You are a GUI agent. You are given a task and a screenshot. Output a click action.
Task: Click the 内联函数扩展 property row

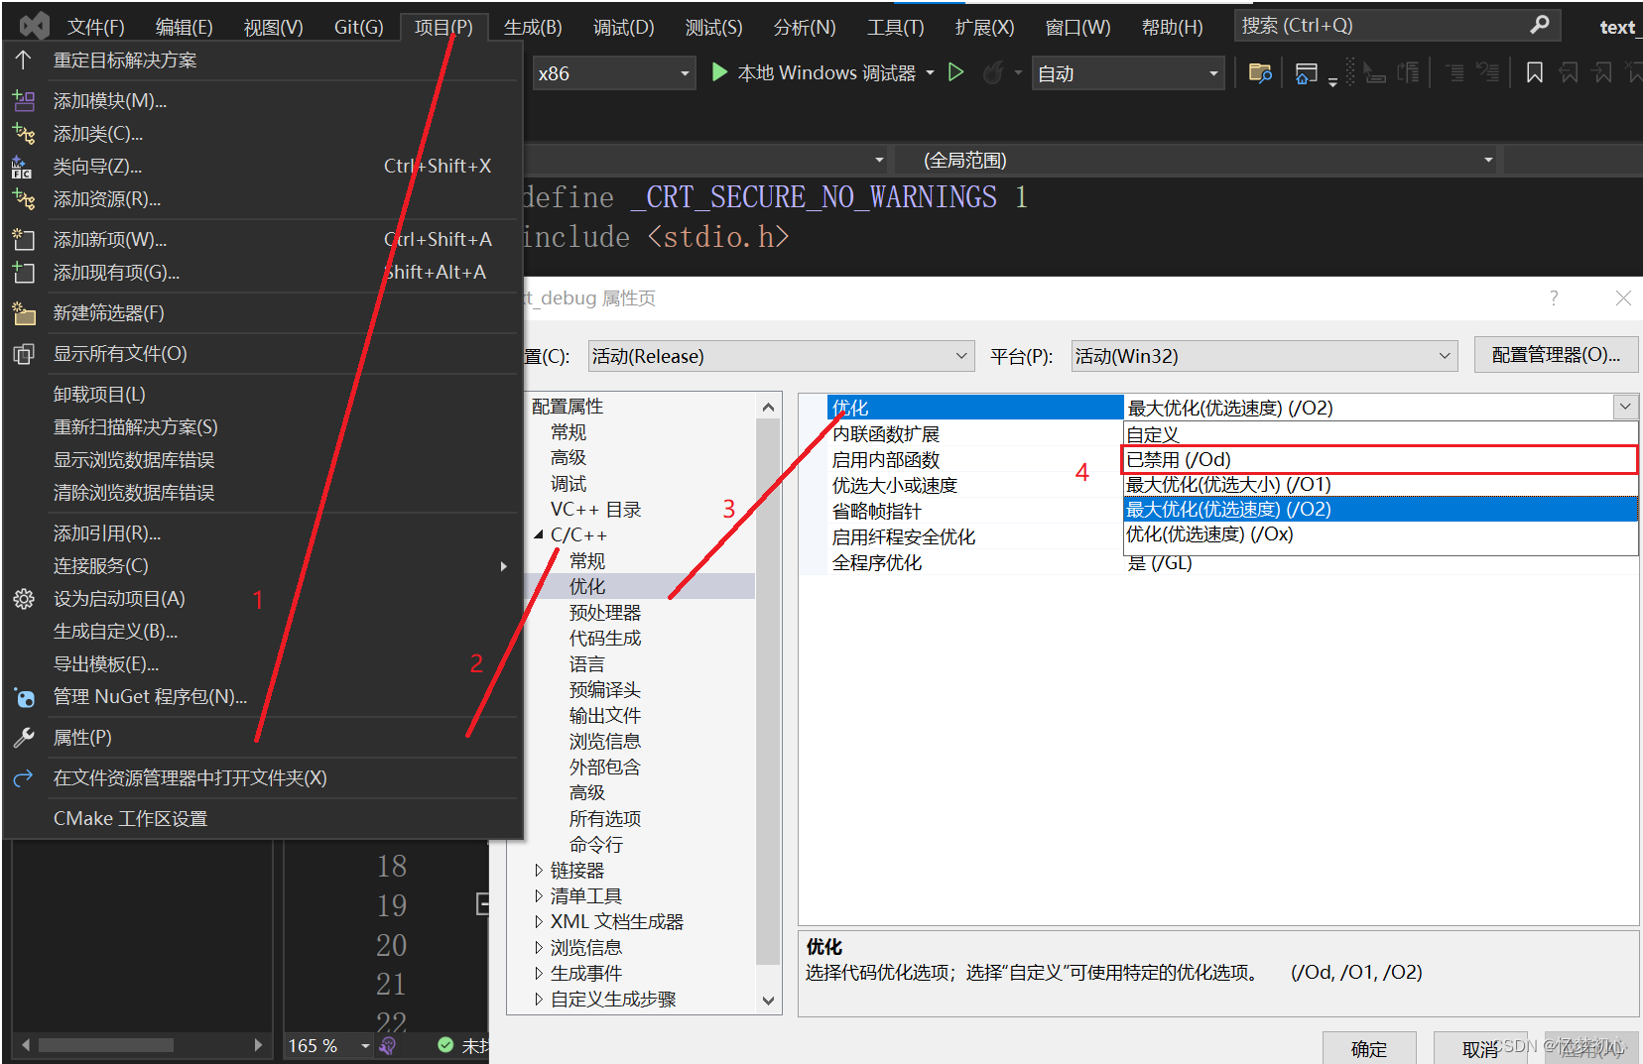tap(974, 433)
